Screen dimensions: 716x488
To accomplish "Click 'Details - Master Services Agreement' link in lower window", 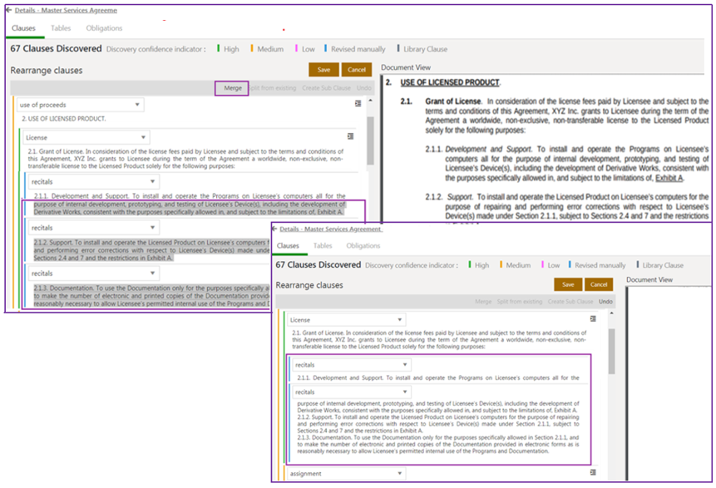I will pos(330,229).
